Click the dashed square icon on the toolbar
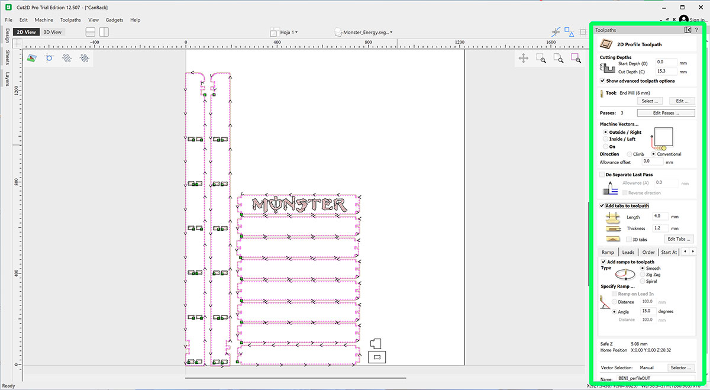Screen dimensions: 710x390 (x=583, y=31)
